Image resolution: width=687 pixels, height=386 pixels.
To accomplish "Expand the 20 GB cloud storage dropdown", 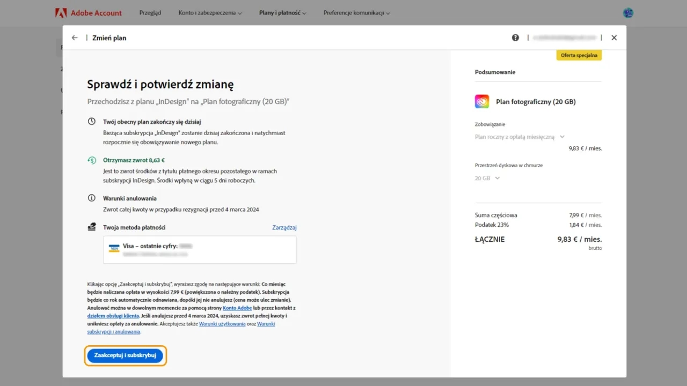I will click(x=487, y=177).
